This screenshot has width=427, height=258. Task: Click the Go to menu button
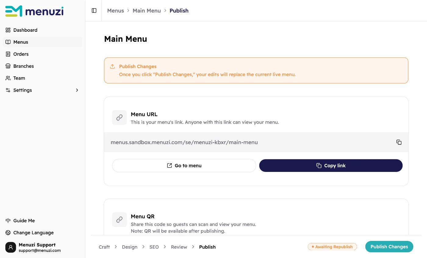184,165
